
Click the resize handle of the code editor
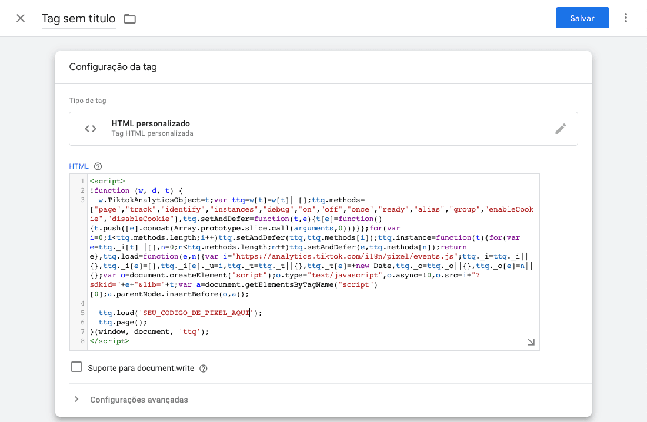[531, 342]
